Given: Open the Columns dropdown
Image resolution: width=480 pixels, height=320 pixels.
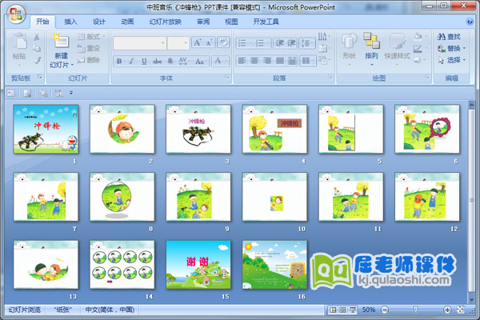Looking at the screenshot, I should 308,61.
